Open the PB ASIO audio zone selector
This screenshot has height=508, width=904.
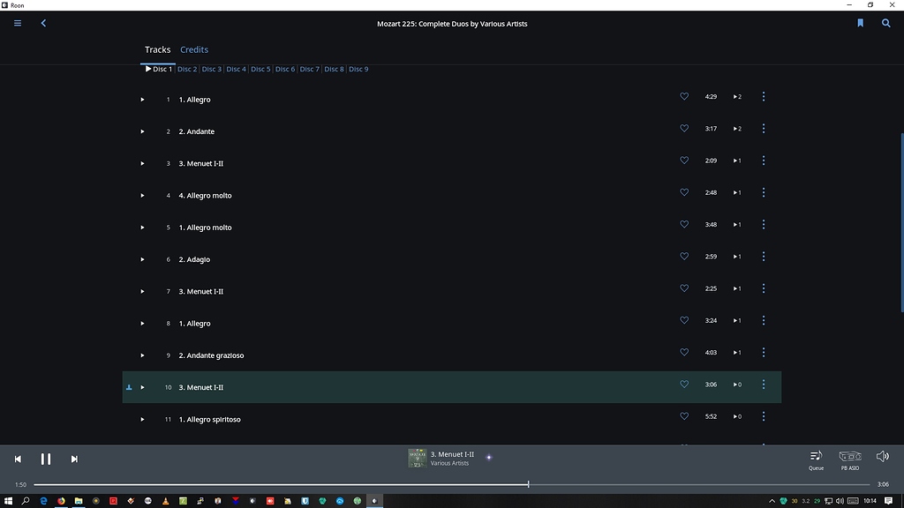[x=849, y=457]
